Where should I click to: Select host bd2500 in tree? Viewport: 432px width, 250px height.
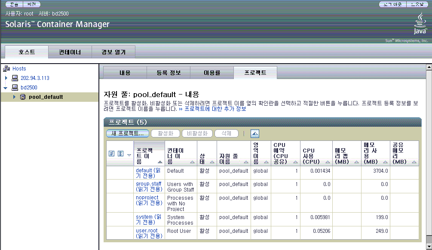pos(29,88)
